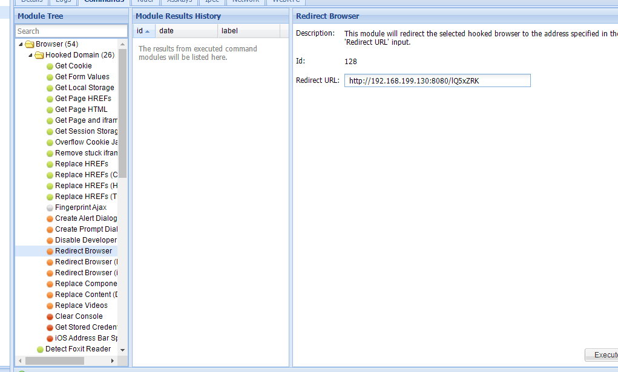
Task: Focus the Module Tree search field
Action: point(71,31)
